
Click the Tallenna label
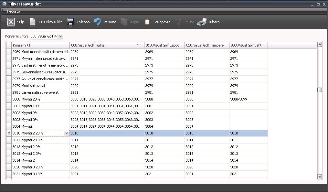coord(83,22)
